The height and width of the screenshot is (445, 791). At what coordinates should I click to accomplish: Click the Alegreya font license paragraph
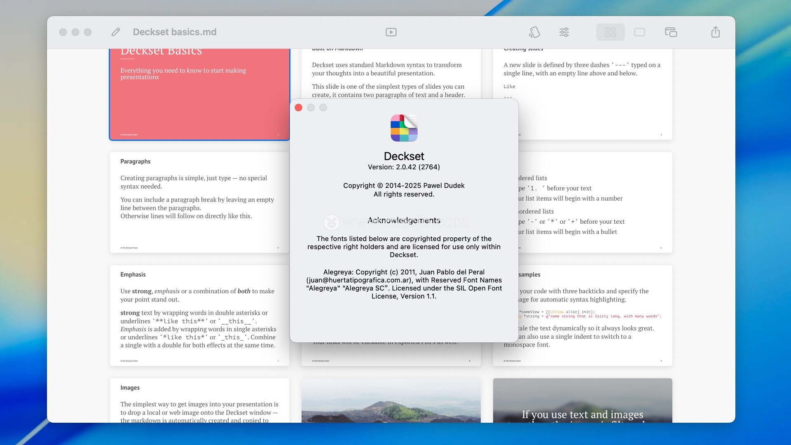pyautogui.click(x=404, y=284)
